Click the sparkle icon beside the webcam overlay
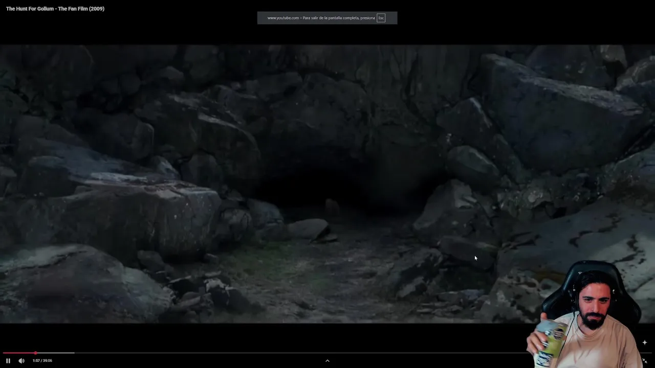The height and width of the screenshot is (368, 655). click(645, 342)
